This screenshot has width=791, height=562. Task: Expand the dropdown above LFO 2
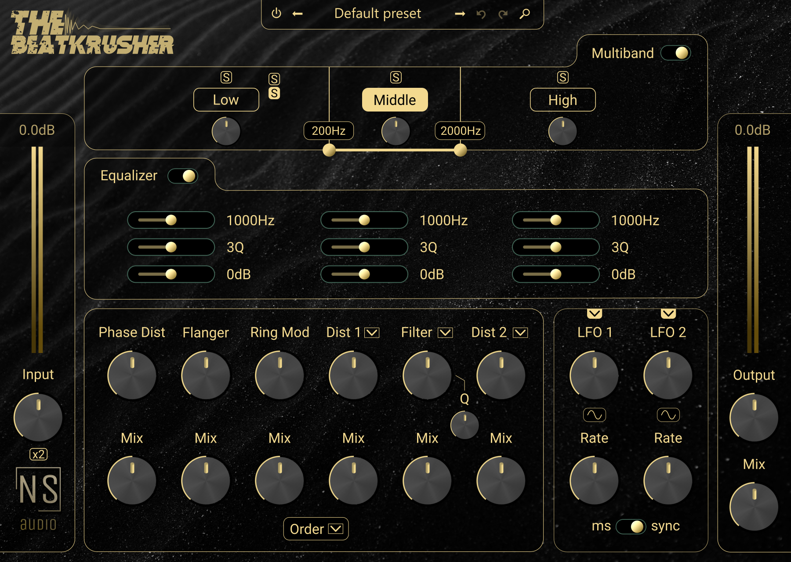pos(668,313)
